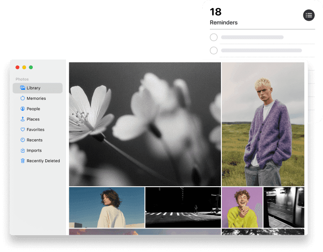Select laughing person in yellow sweater photo
Screen dimensions: 323x252
[242, 207]
